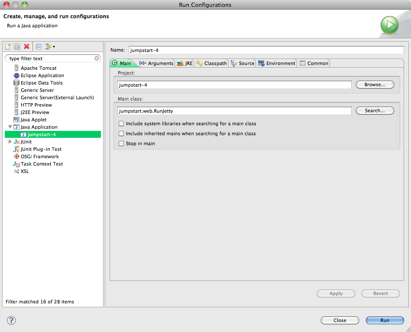
Task: Click Search for main class
Action: 375,111
